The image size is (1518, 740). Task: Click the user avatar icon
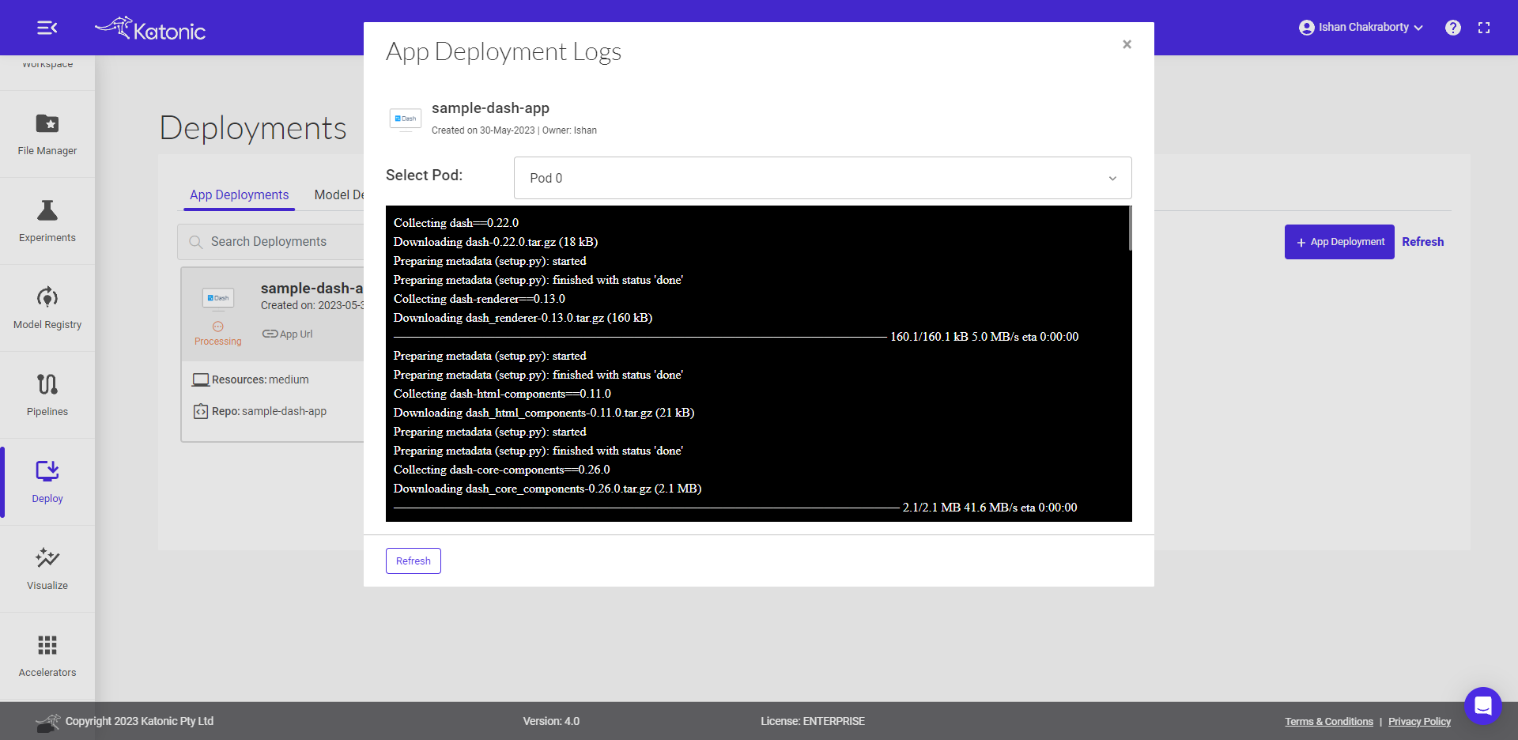(x=1306, y=28)
